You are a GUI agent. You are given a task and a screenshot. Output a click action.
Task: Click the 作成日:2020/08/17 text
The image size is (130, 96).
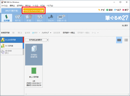pos(34,83)
